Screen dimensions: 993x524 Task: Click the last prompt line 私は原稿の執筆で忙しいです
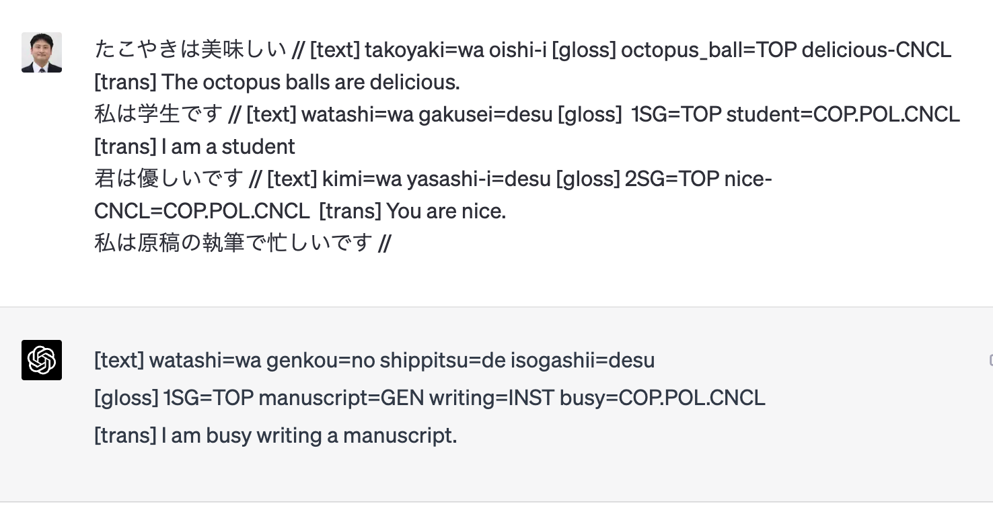(233, 243)
